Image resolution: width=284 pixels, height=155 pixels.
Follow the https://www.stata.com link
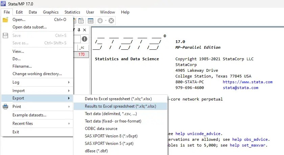coord(247,82)
